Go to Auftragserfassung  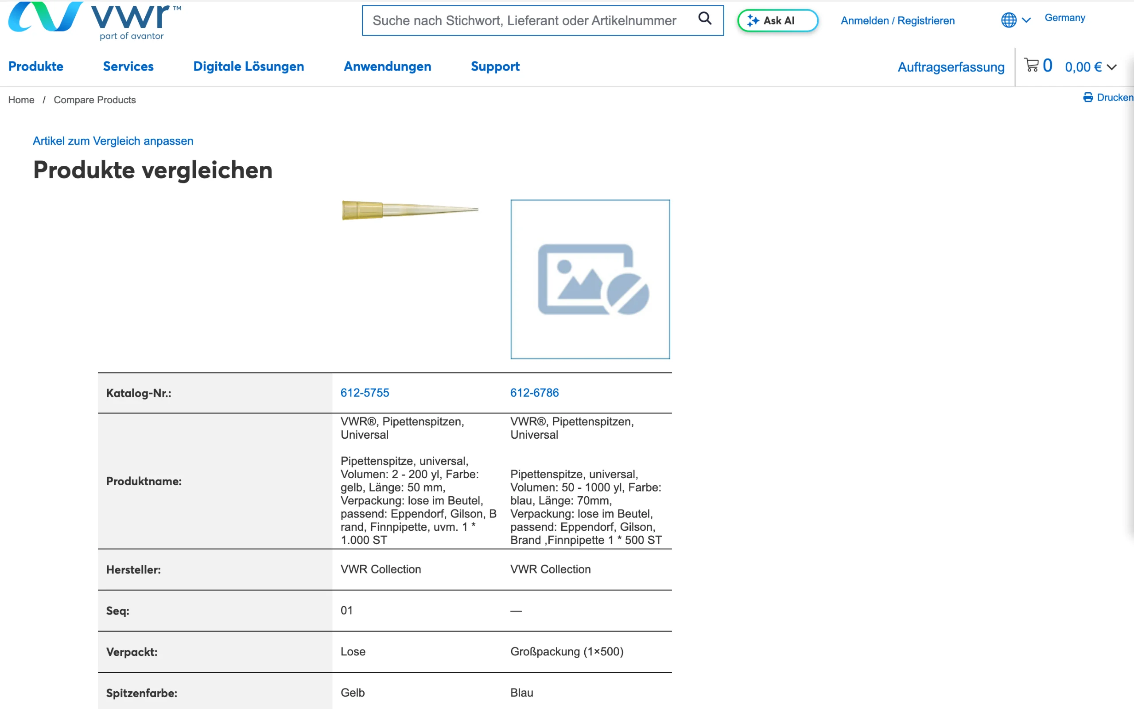click(951, 67)
